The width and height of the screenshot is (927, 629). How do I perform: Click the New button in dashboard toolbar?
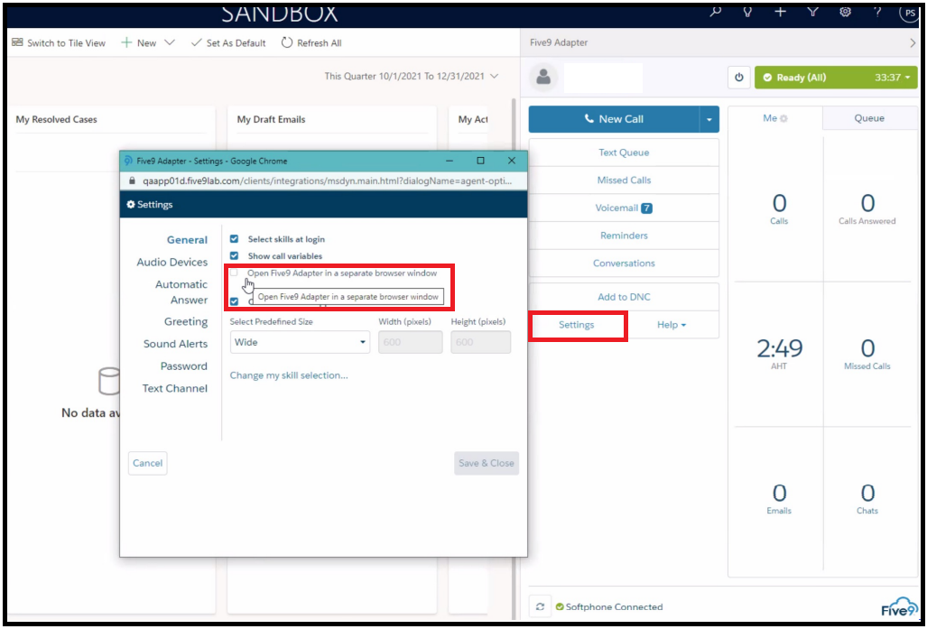pos(139,43)
